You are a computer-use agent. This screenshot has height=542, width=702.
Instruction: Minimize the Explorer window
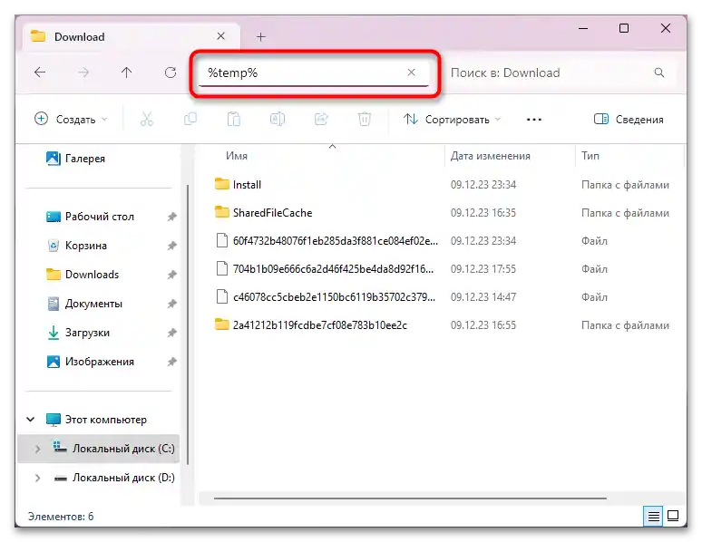point(583,29)
